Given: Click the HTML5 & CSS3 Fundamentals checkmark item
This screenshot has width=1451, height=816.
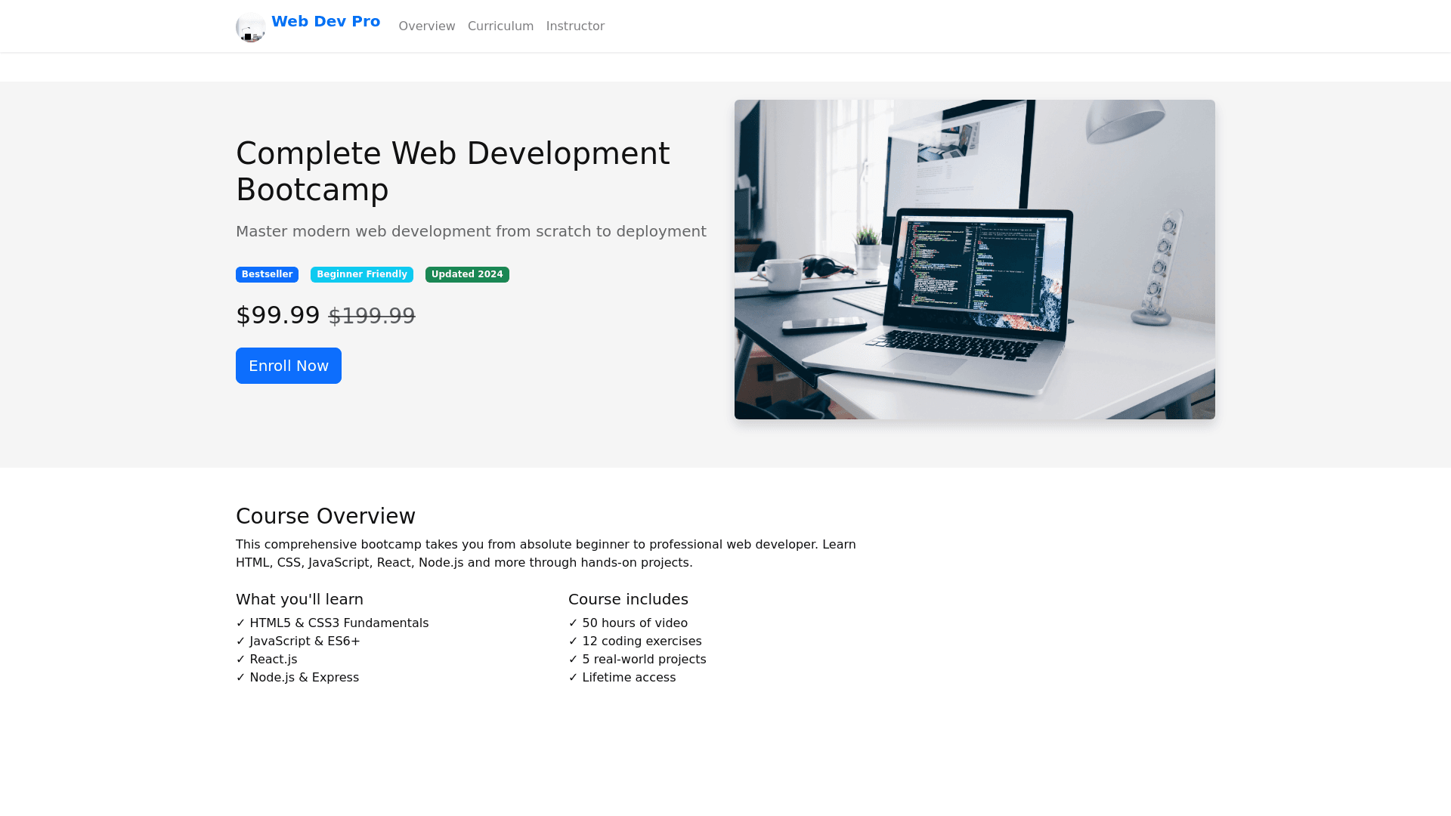Looking at the screenshot, I should coord(332,623).
